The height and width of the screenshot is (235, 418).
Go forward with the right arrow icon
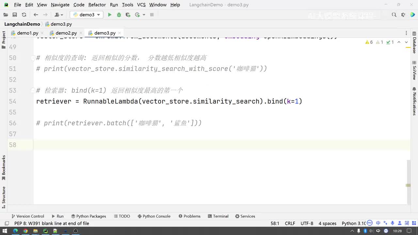coord(45,15)
